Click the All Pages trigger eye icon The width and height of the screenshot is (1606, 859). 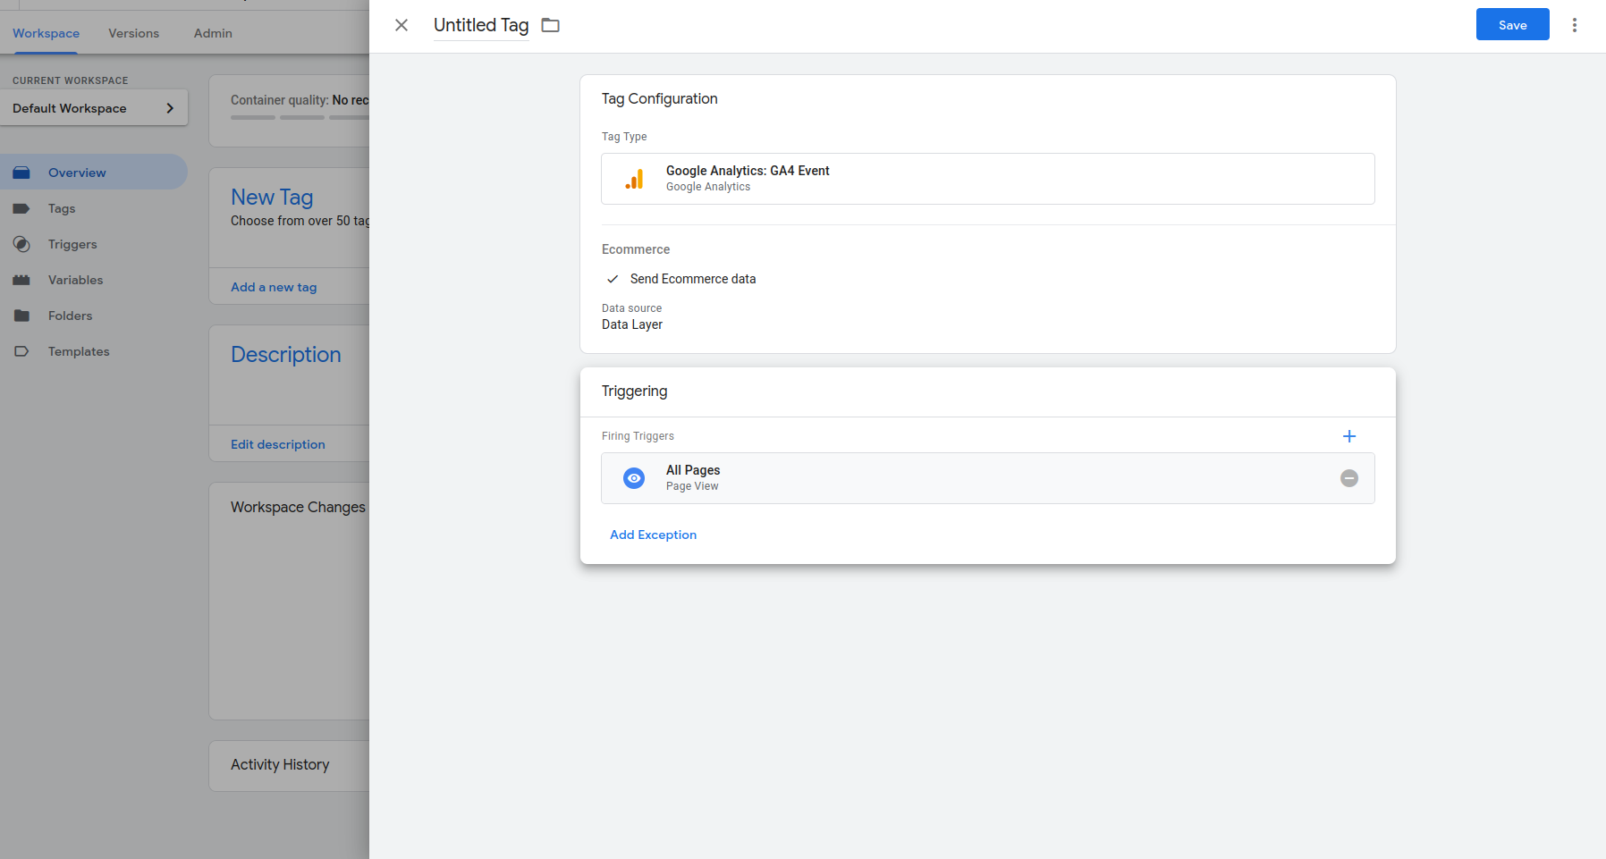click(x=634, y=478)
